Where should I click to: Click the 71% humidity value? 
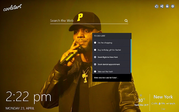(x=163, y=104)
